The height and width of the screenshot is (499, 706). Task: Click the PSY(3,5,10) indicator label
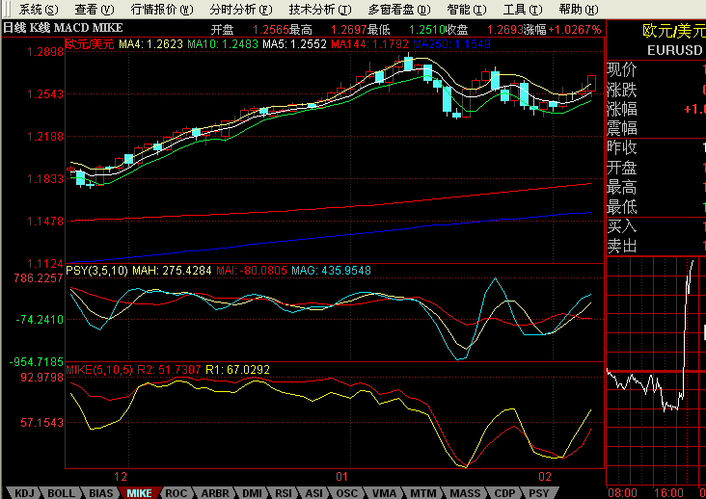tap(96, 271)
